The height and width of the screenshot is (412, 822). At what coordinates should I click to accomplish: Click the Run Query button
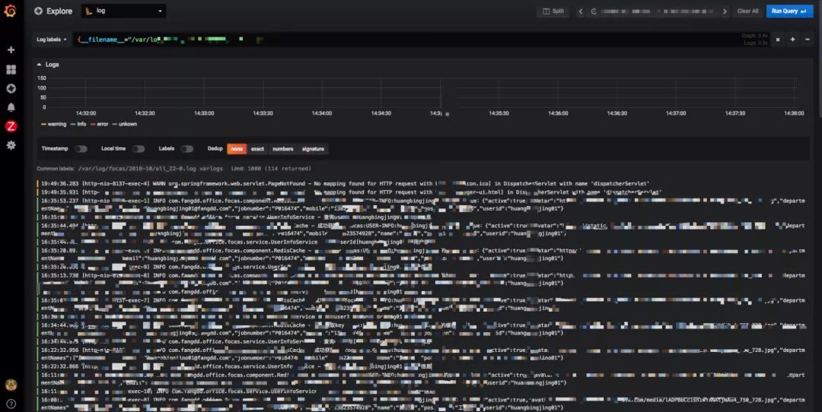[x=789, y=11]
